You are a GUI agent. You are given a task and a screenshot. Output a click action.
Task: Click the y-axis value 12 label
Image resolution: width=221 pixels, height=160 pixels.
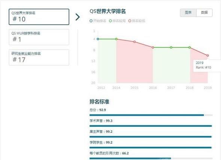coord(93,61)
